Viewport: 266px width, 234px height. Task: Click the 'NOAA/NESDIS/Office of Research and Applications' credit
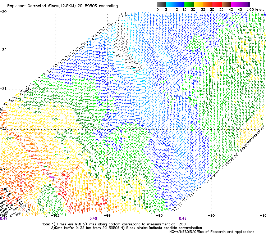click(x=212, y=232)
